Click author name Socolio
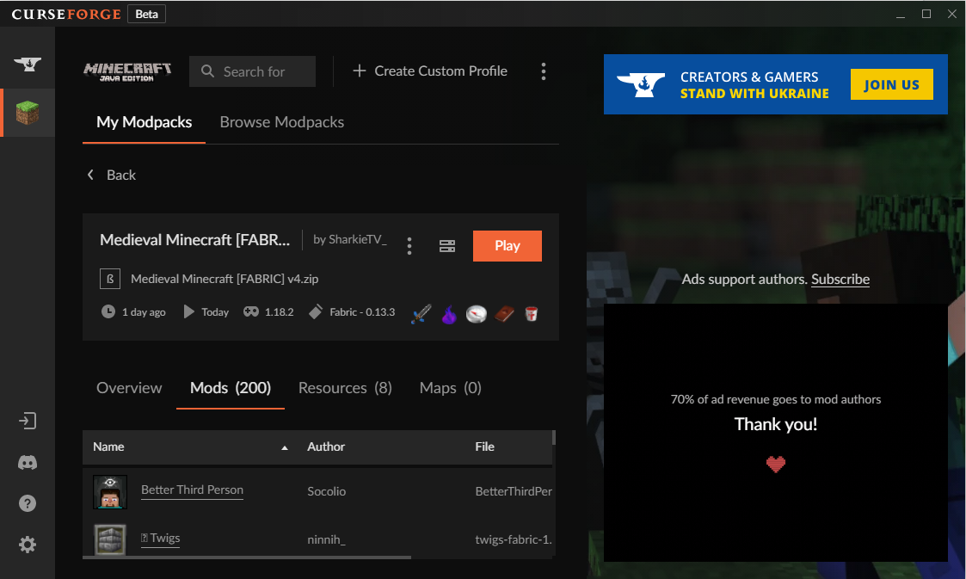The image size is (966, 579). point(327,491)
